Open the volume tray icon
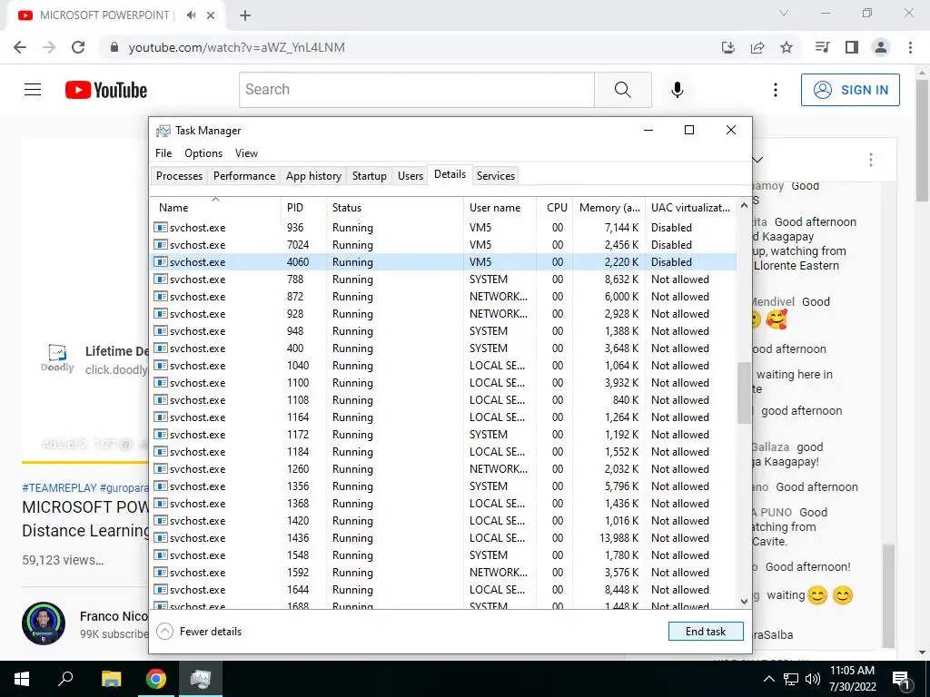The height and width of the screenshot is (697, 930). [x=813, y=679]
